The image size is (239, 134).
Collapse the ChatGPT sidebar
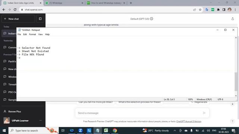click(40, 19)
